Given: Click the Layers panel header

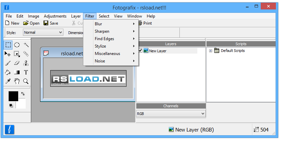Looking at the screenshot, I should point(171,44).
